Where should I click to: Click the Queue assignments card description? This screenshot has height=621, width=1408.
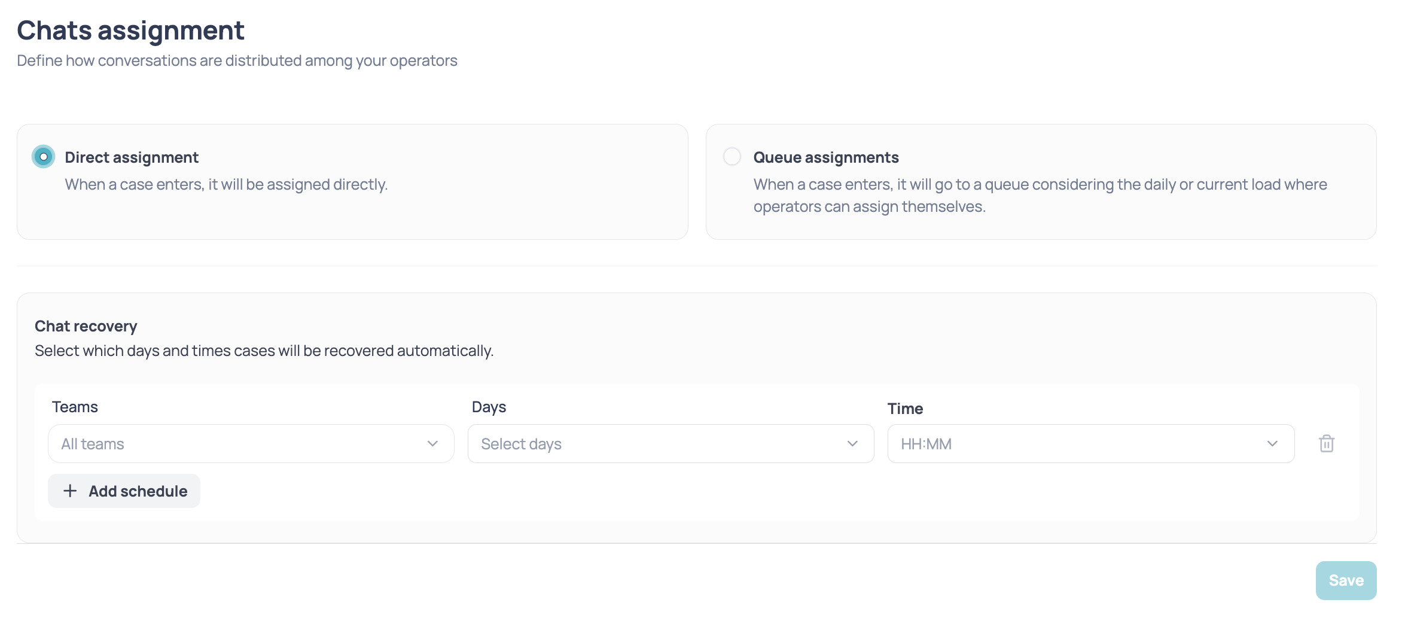tap(1040, 195)
